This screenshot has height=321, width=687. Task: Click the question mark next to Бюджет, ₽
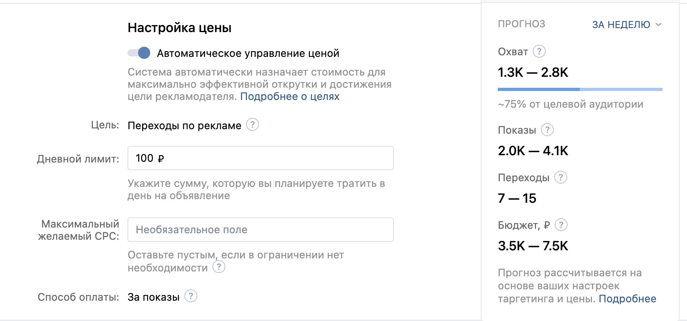coord(561,225)
